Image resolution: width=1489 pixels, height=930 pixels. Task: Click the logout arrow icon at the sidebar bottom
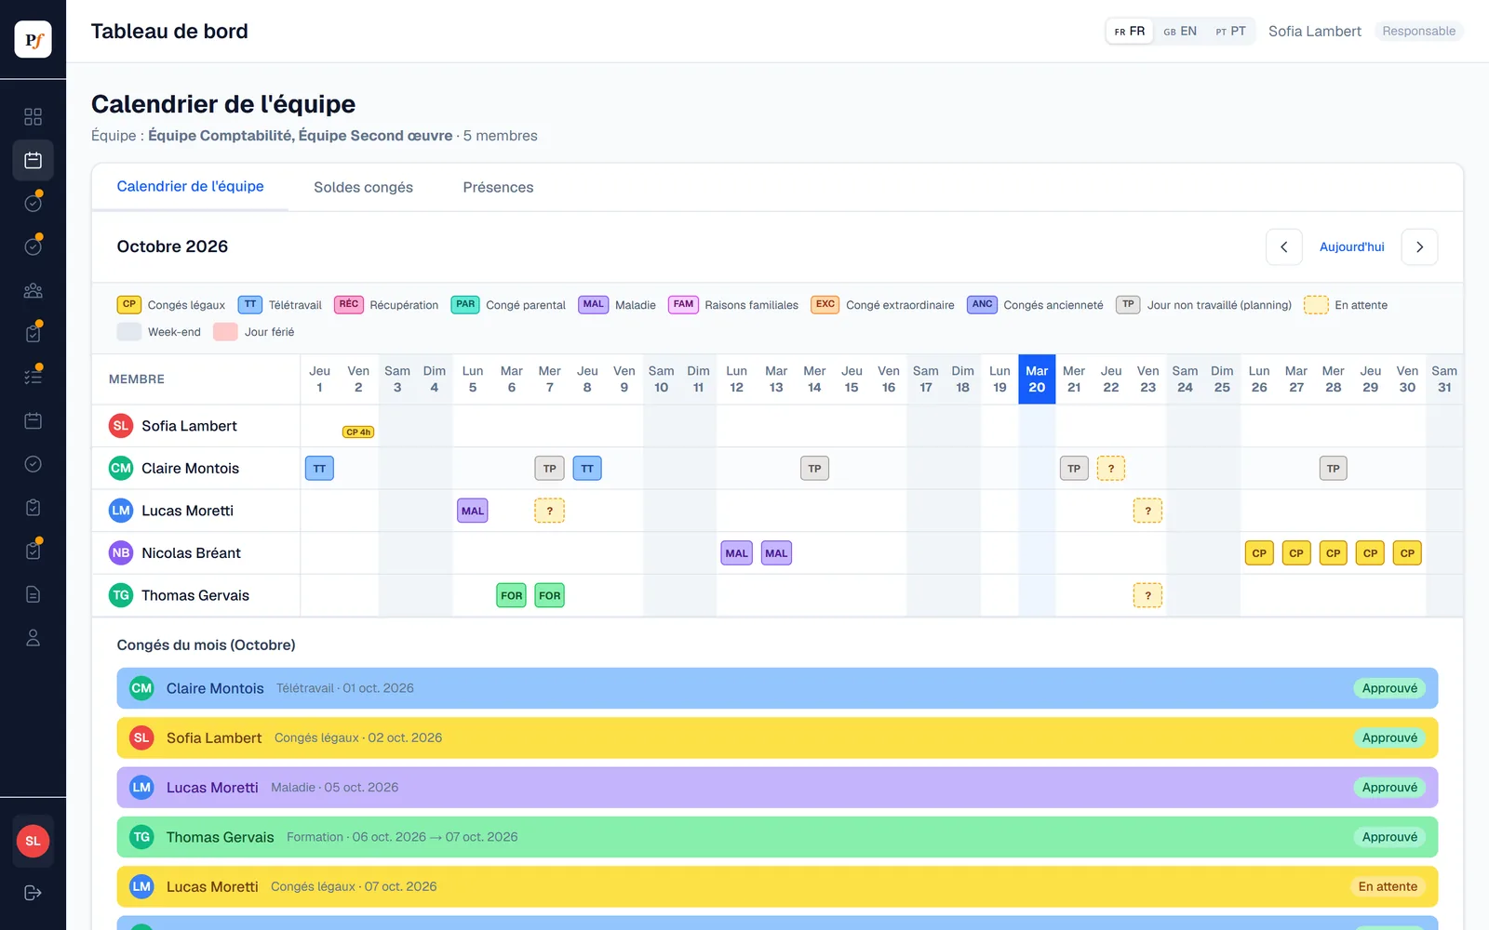(x=33, y=893)
